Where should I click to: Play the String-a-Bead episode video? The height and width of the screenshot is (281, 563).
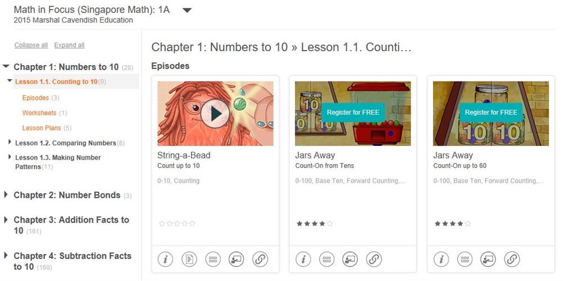tap(215, 114)
